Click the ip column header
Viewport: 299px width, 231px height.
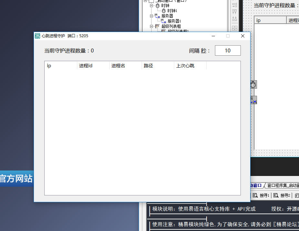(x=60, y=66)
